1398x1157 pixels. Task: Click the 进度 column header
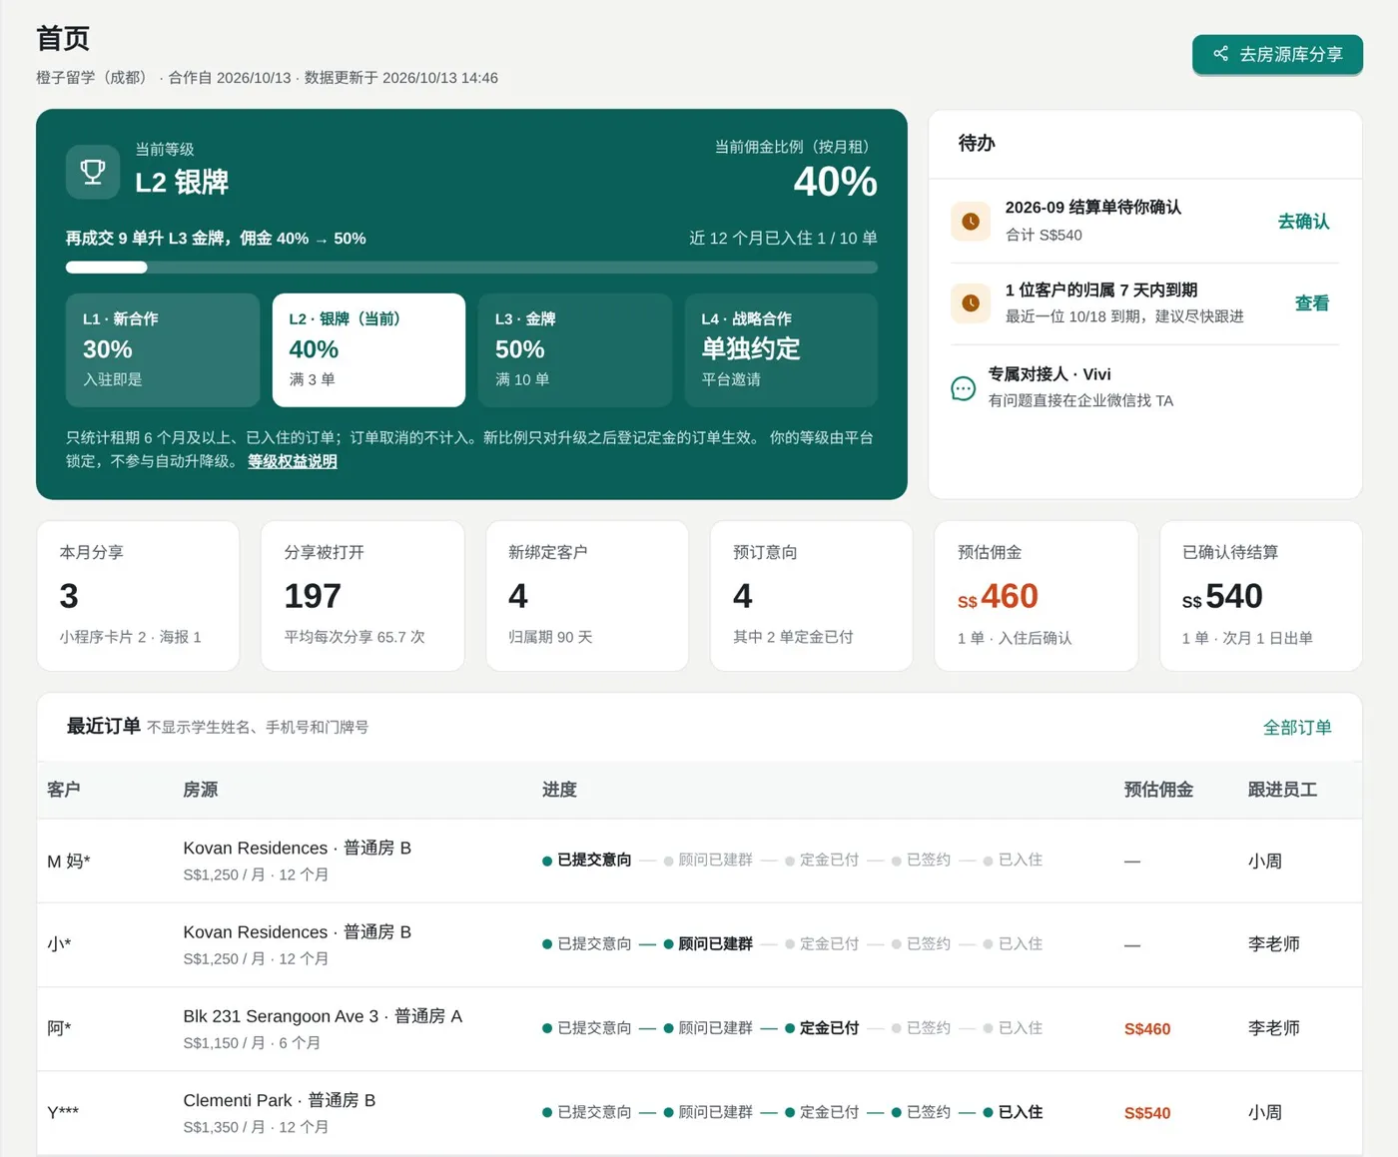tap(559, 790)
